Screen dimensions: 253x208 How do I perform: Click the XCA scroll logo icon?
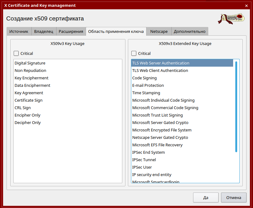tap(231, 19)
